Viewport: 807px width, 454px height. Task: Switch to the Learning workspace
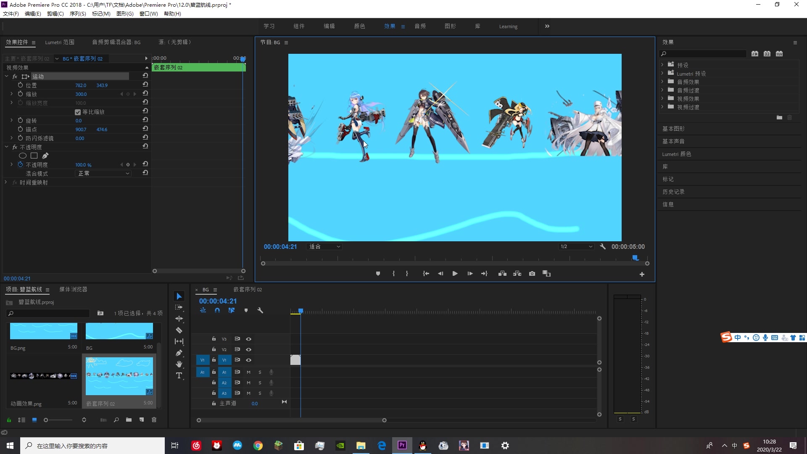click(508, 26)
